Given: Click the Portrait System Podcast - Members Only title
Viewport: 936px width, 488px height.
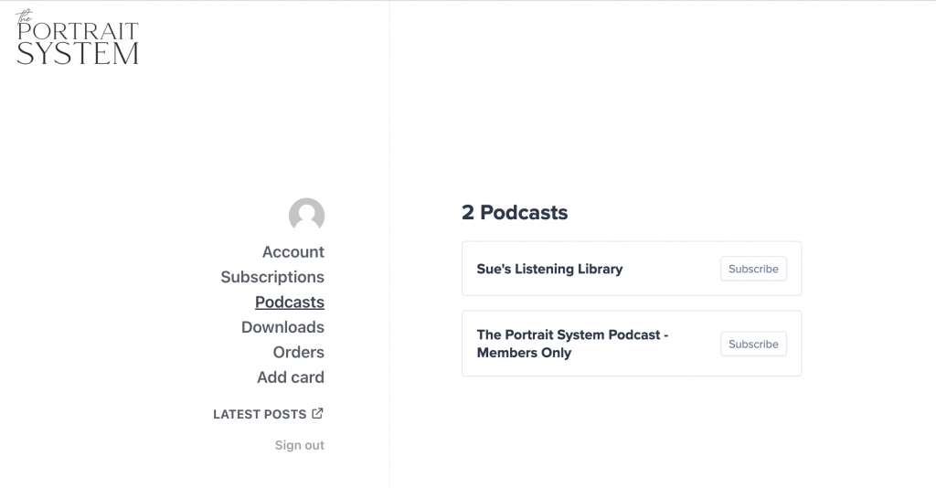Looking at the screenshot, I should click(572, 344).
